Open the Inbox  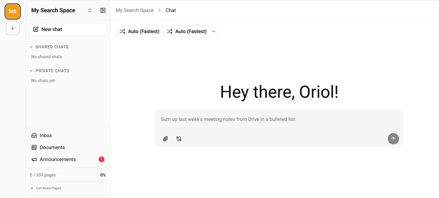[x=68, y=135]
